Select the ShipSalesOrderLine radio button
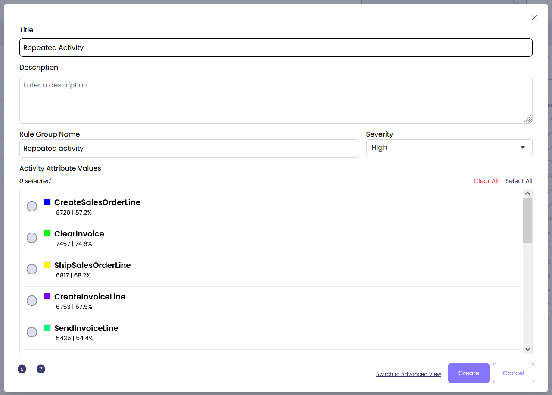The height and width of the screenshot is (395, 552). pos(32,269)
